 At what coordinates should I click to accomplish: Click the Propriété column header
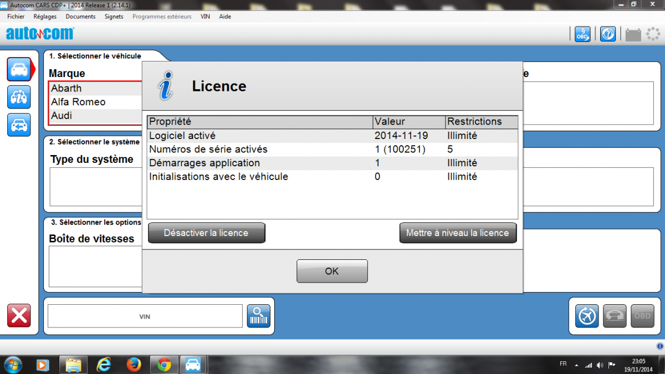[x=260, y=122]
